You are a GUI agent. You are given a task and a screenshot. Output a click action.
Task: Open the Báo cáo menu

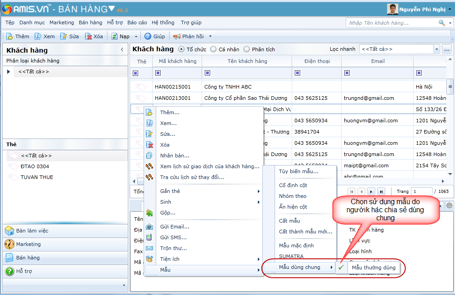point(137,22)
